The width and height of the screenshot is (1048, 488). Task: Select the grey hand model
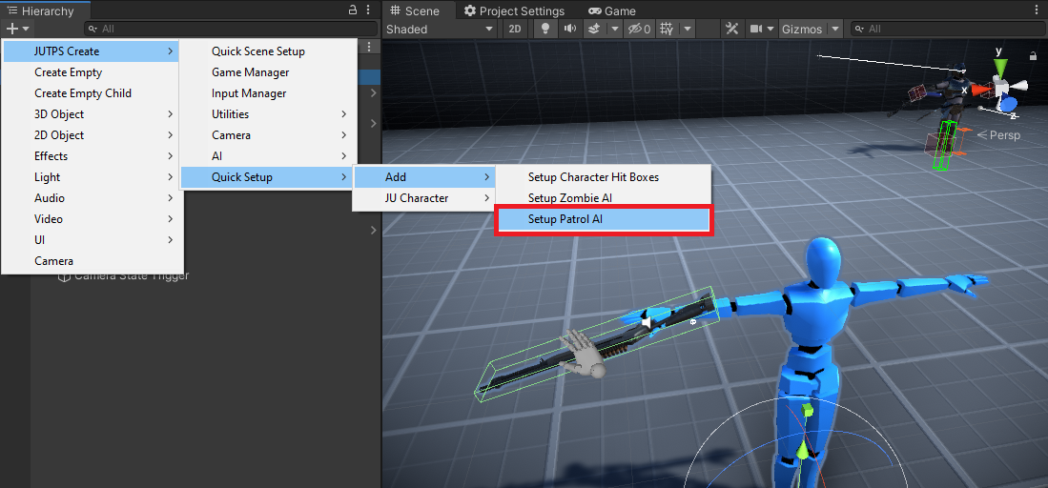pos(583,354)
